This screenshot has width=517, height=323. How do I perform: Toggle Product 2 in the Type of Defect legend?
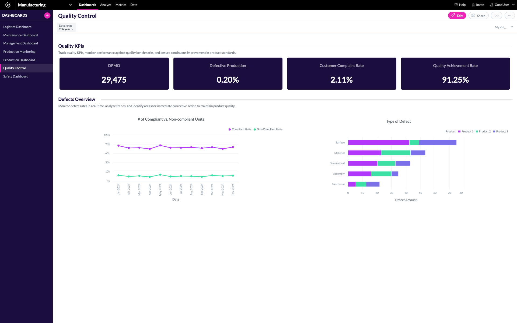[483, 131]
